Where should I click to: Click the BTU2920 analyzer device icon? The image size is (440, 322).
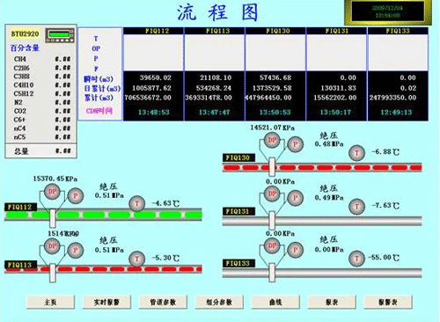tap(60, 35)
